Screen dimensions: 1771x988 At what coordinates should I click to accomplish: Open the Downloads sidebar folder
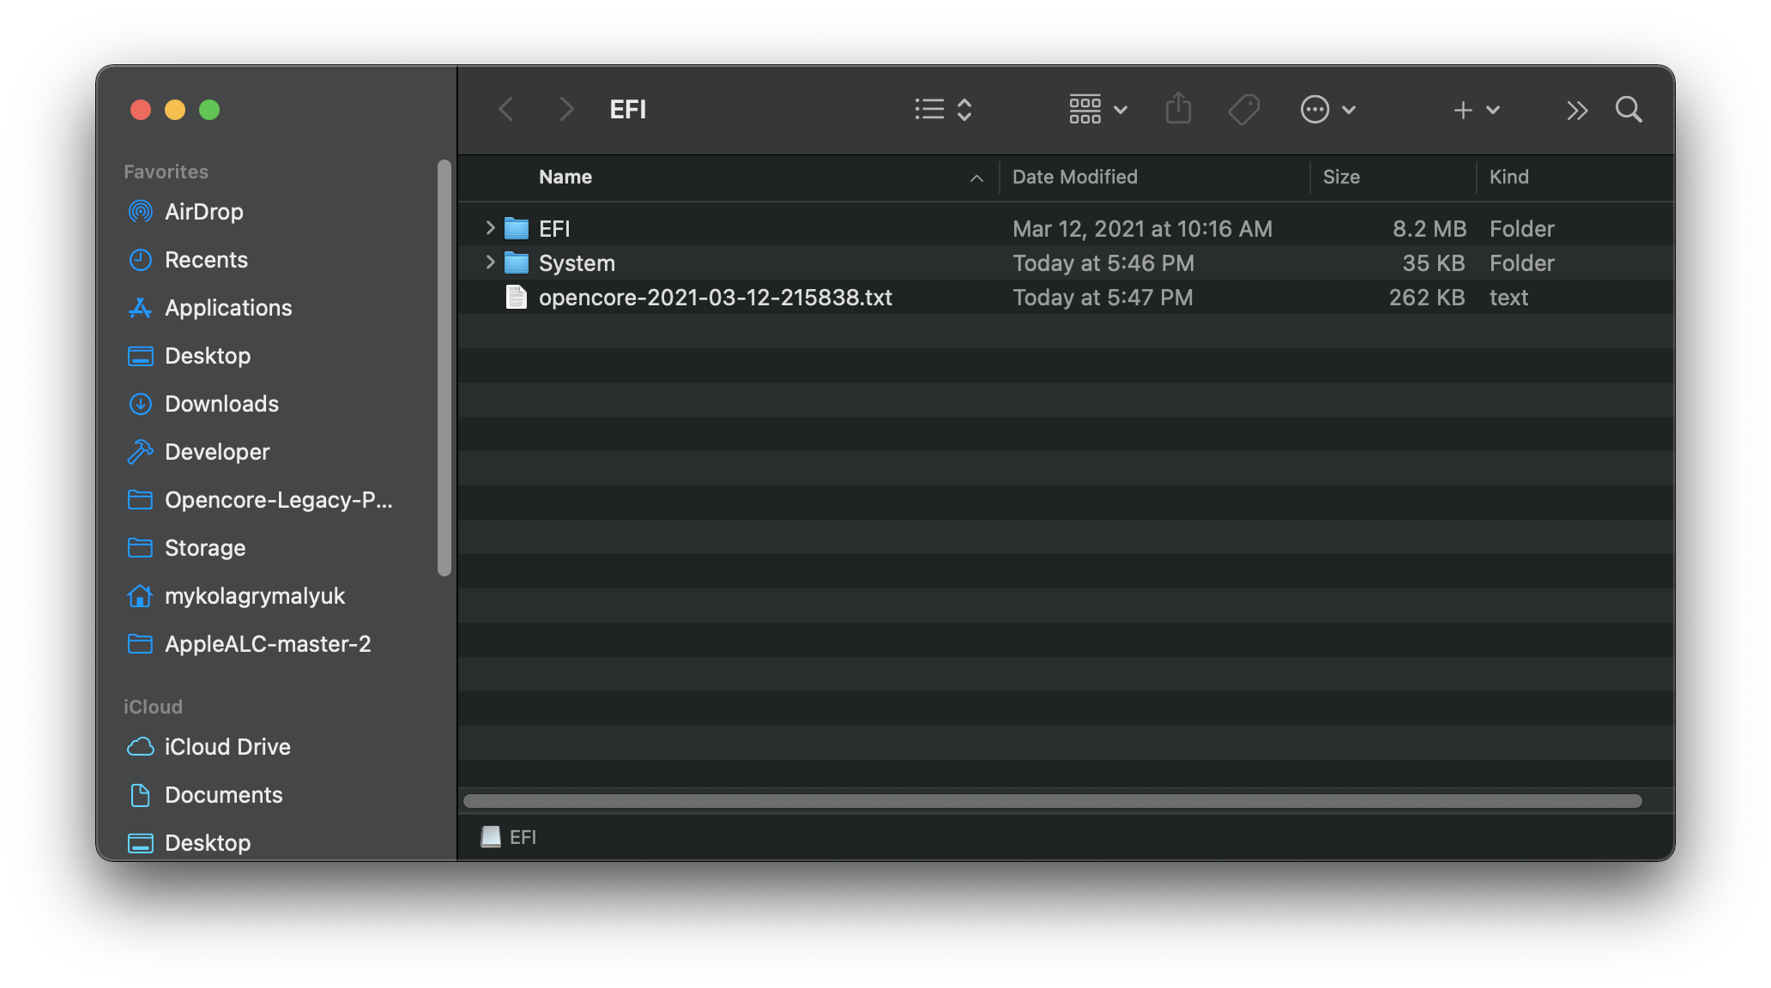point(221,404)
